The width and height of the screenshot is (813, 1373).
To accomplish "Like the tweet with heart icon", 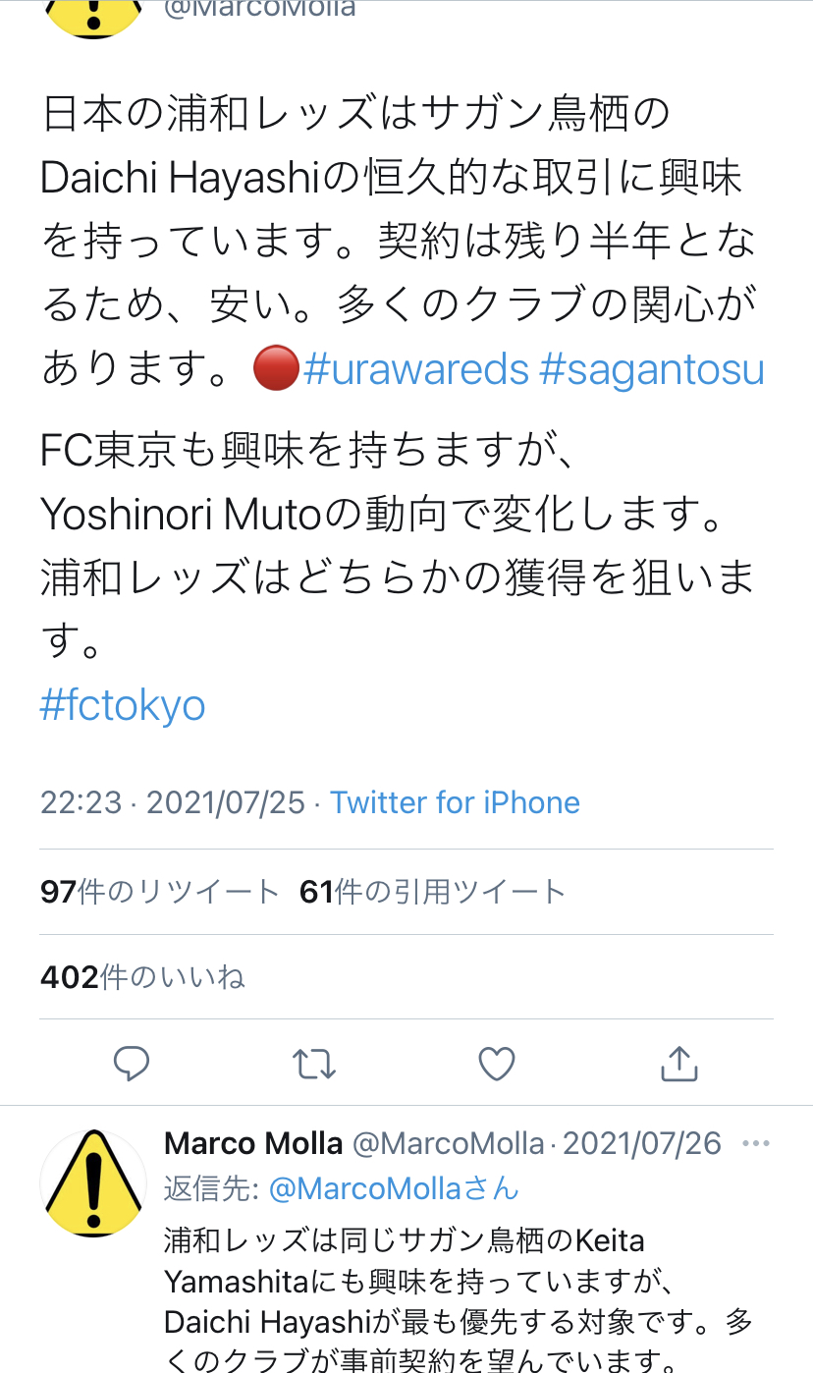I will (x=497, y=1063).
